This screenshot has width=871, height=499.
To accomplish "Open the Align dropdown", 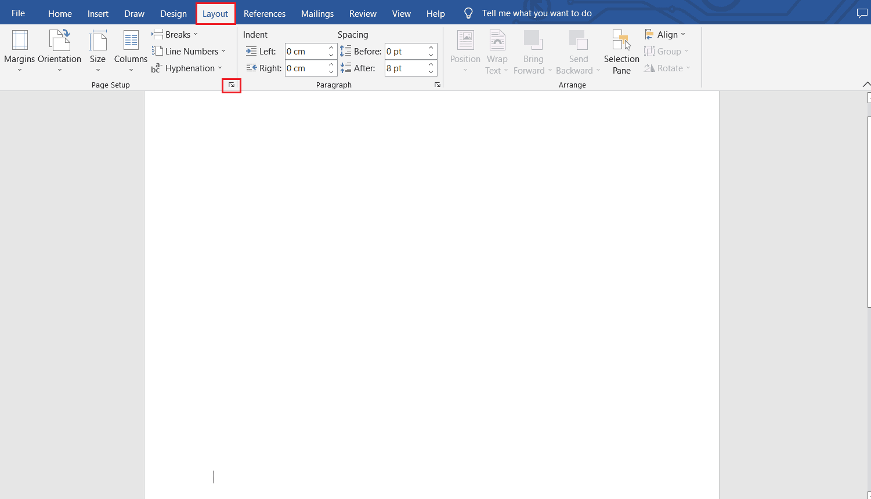I will point(666,34).
